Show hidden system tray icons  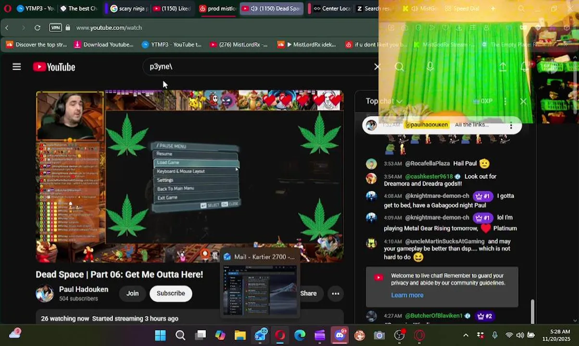(x=466, y=335)
